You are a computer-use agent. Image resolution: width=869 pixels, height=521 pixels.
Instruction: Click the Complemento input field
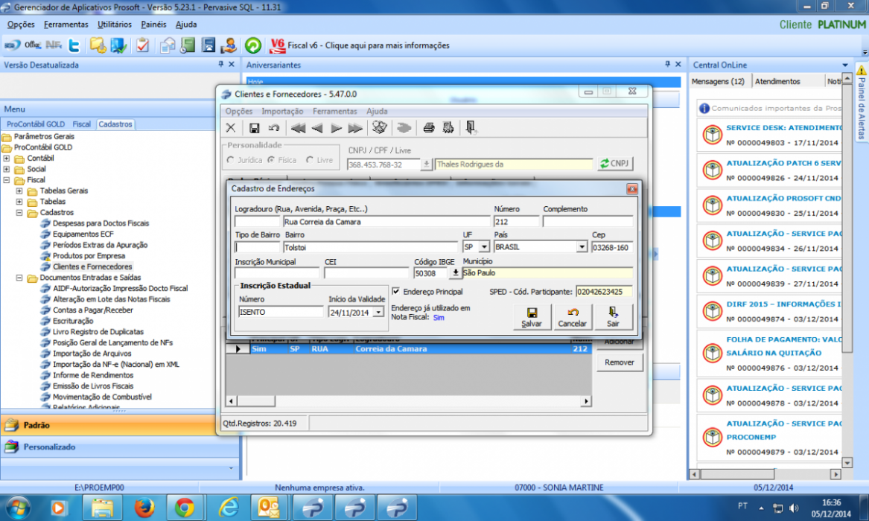click(588, 222)
